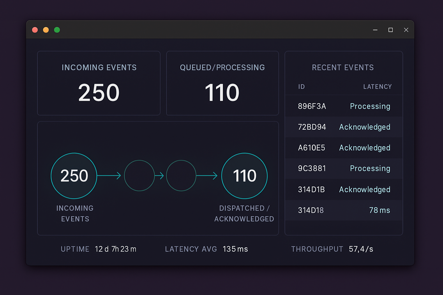This screenshot has height=295, width=443.
Task: Select the first empty pipeline stage circle
Action: click(x=139, y=176)
